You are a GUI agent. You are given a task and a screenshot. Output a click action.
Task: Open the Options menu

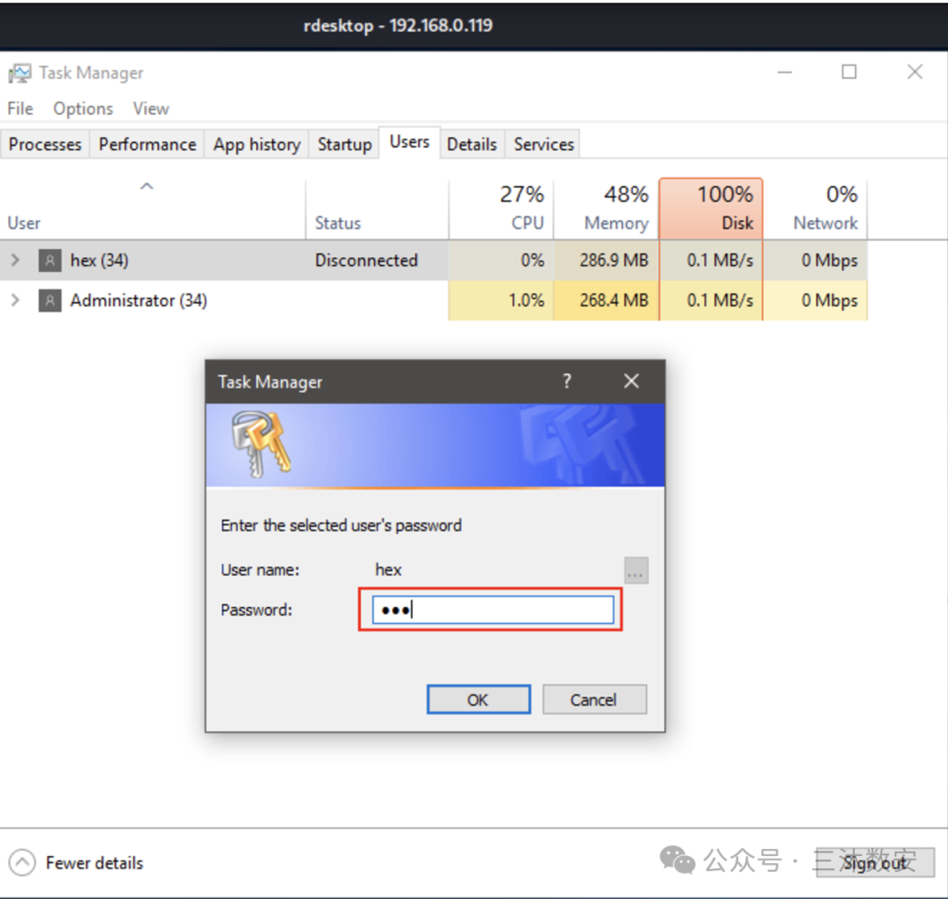83,109
